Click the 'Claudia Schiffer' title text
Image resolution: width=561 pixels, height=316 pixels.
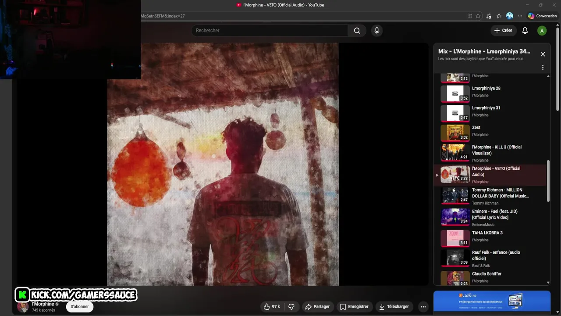[x=486, y=274]
